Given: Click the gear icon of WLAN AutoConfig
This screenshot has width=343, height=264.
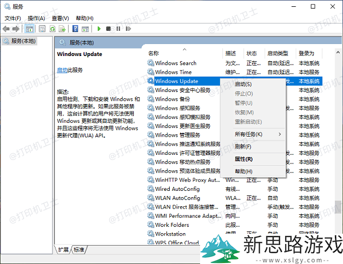Looking at the screenshot, I should coord(151,198).
